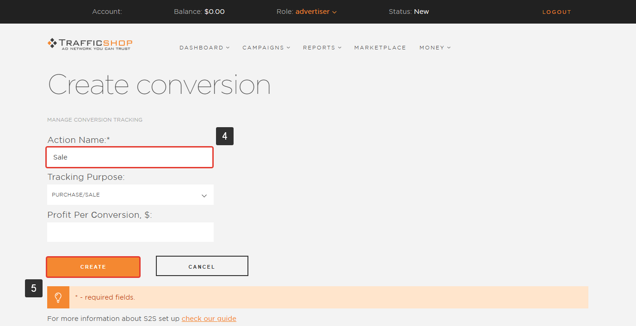Click the Create button
Viewport: 636px width, 326px height.
(x=93, y=267)
